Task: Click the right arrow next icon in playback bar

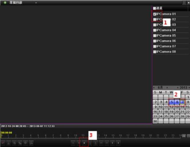Action: coord(118,142)
